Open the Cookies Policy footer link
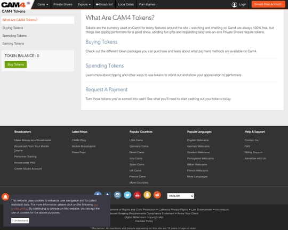The image size is (288, 230). point(144,221)
